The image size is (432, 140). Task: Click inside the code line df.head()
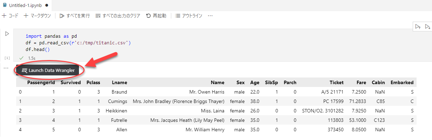tap(38, 49)
